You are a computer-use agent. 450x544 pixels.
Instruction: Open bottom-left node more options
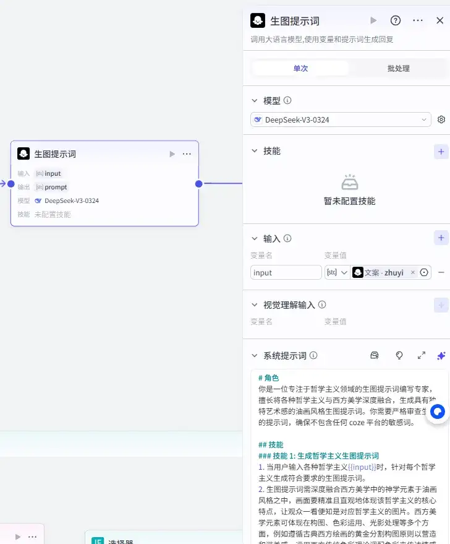tap(33, 537)
